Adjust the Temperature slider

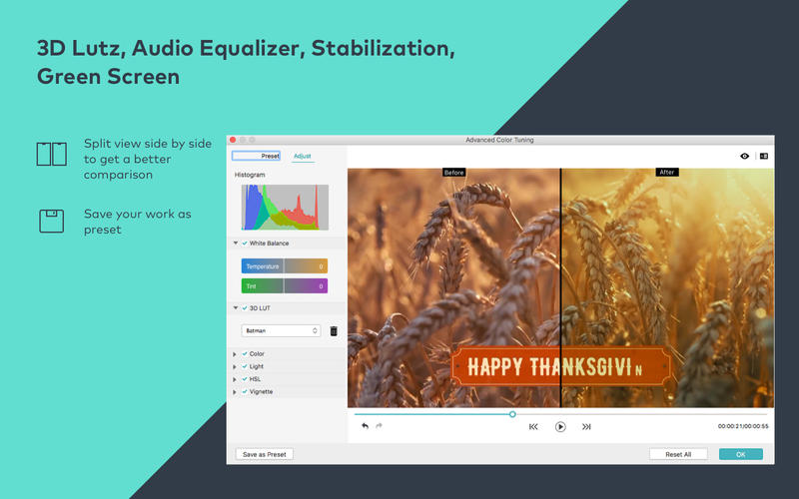coord(285,266)
